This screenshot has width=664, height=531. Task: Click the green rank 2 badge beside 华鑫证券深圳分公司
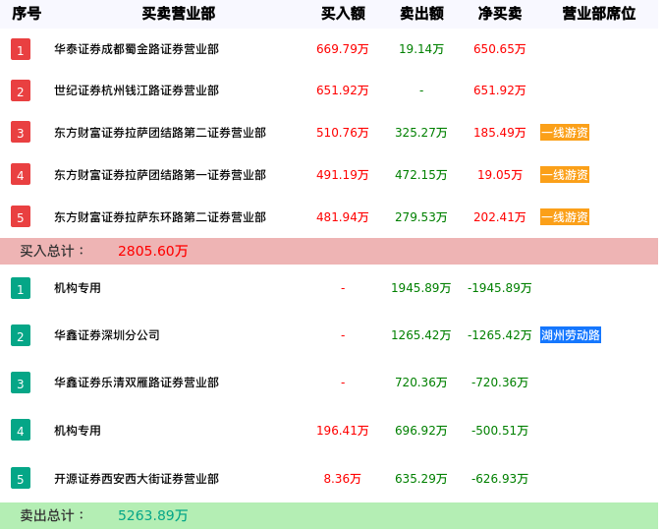[21, 335]
